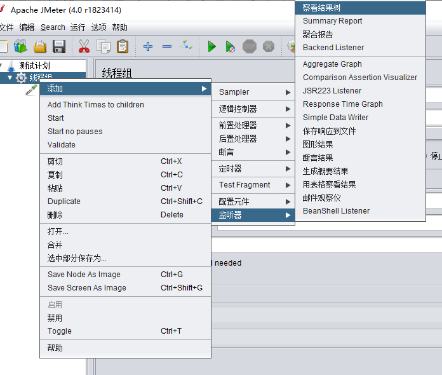The image size is (442, 375).
Task: Choose Save Screen As Image
Action: [126, 287]
